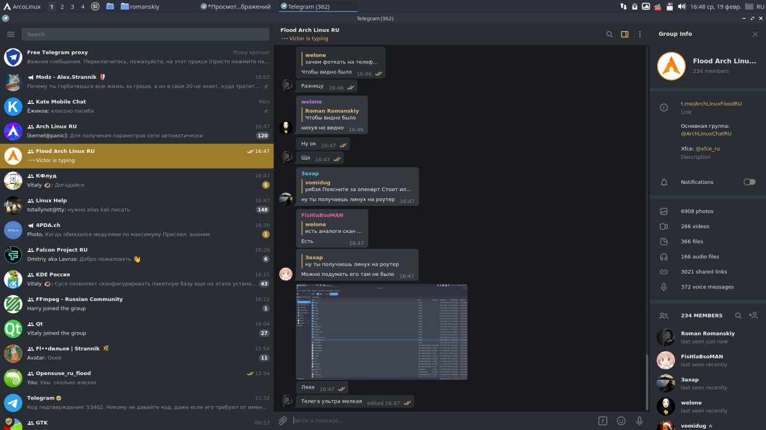The height and width of the screenshot is (430, 766).
Task: Open the Qt group chat
Action: 136,328
